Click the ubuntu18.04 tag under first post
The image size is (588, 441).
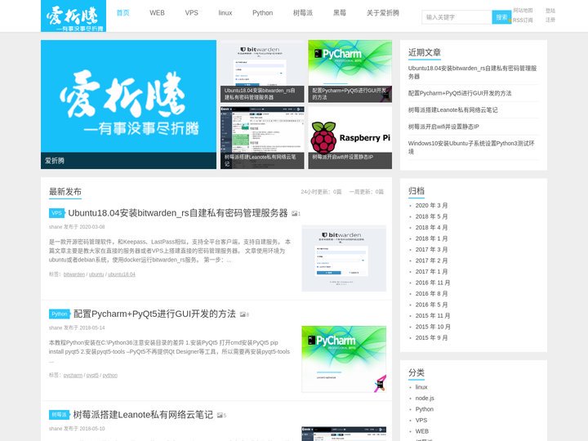pyautogui.click(x=122, y=274)
